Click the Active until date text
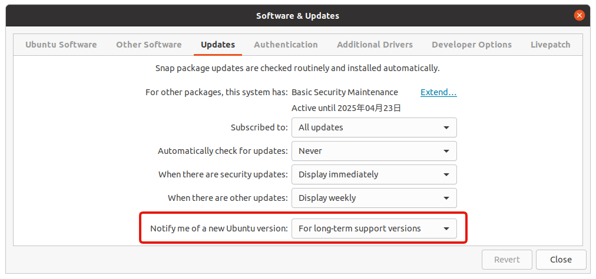 click(346, 109)
